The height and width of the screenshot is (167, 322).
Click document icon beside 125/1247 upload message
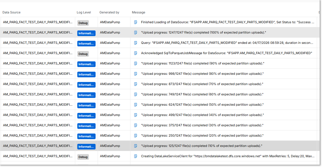pos(136,146)
